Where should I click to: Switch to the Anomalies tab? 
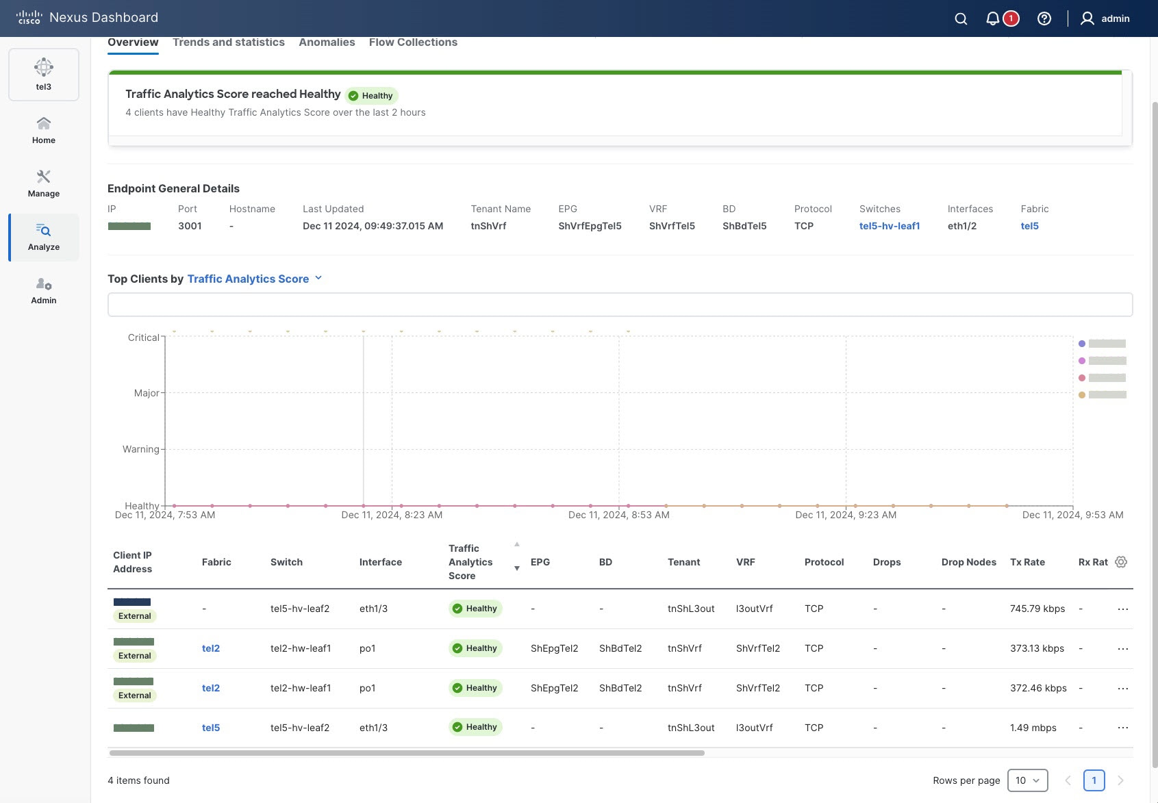click(327, 42)
